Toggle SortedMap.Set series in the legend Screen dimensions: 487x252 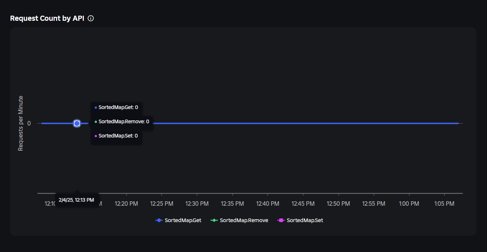(x=300, y=220)
